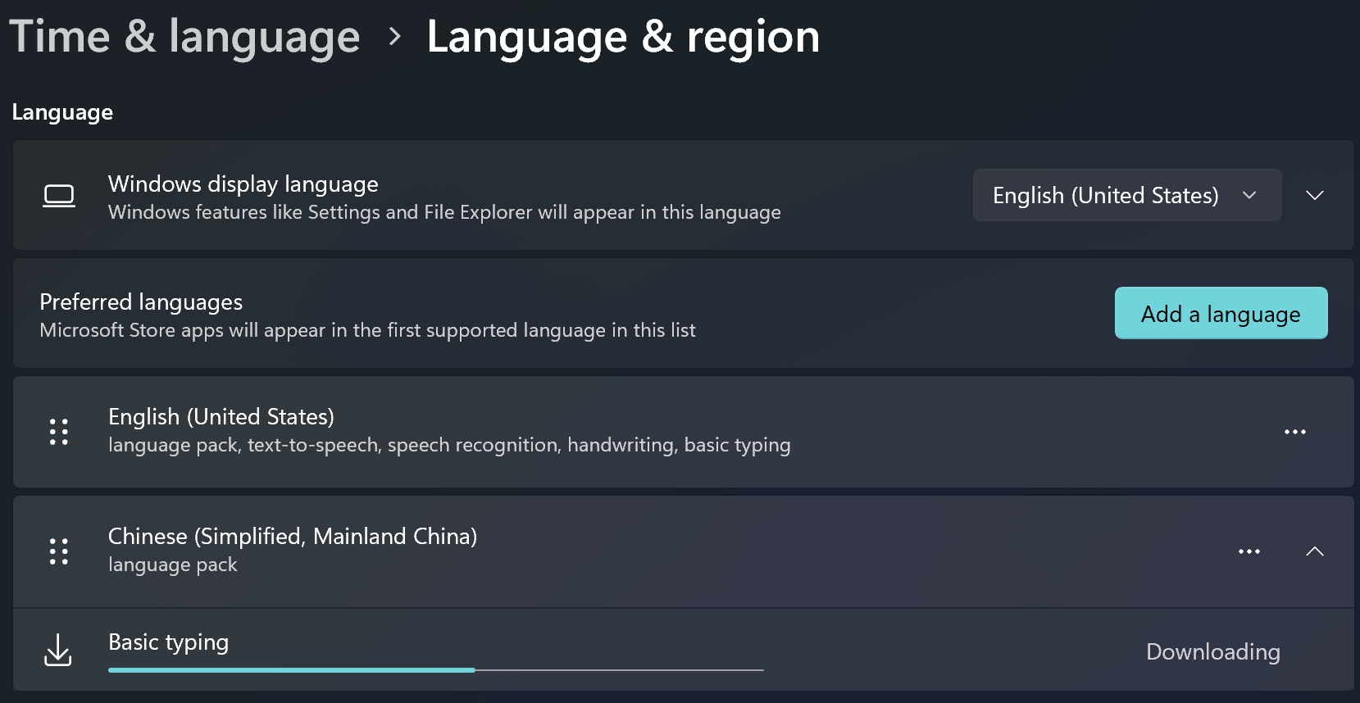
Task: Click the Windows display language label
Action: 243,184
